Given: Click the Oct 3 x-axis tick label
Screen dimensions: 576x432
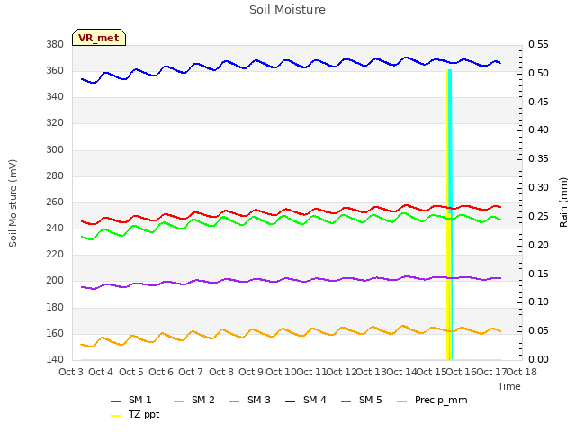Looking at the screenshot, I should (x=71, y=372).
